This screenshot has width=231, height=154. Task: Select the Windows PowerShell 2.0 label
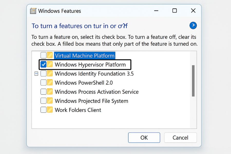click(x=84, y=83)
